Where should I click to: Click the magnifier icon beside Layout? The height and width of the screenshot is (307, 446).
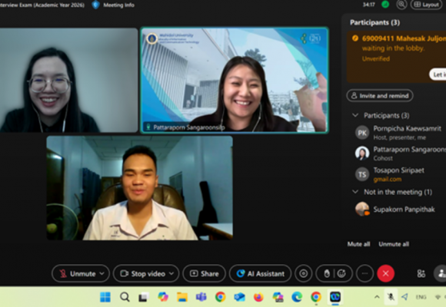coord(401,5)
